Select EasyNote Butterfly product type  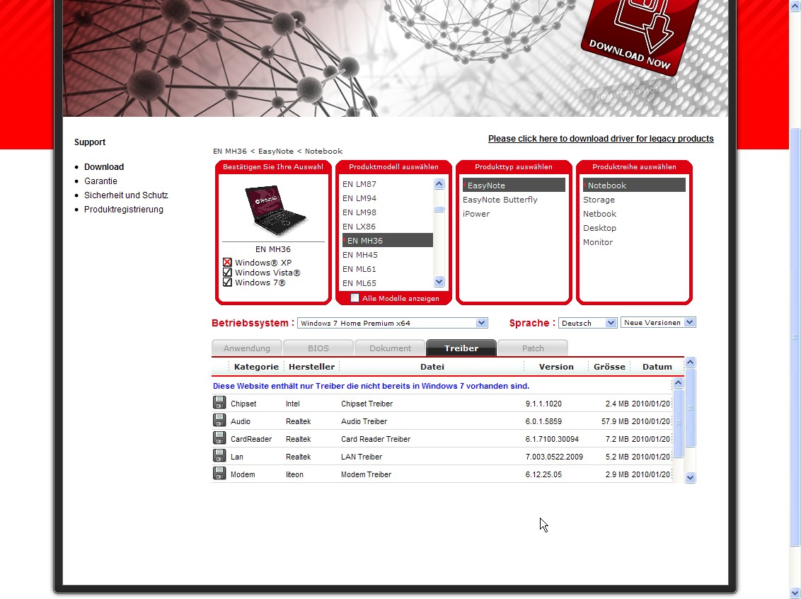500,200
